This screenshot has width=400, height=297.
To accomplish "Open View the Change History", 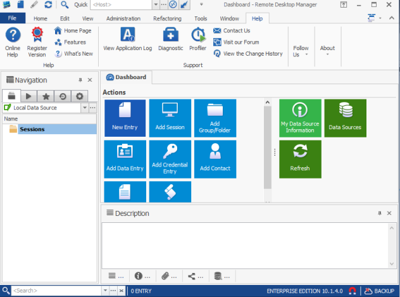I will click(x=248, y=54).
